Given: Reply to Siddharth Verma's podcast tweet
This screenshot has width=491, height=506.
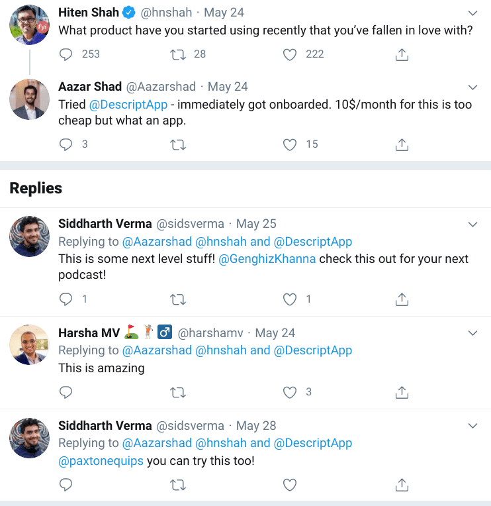Looking at the screenshot, I should [x=66, y=300].
